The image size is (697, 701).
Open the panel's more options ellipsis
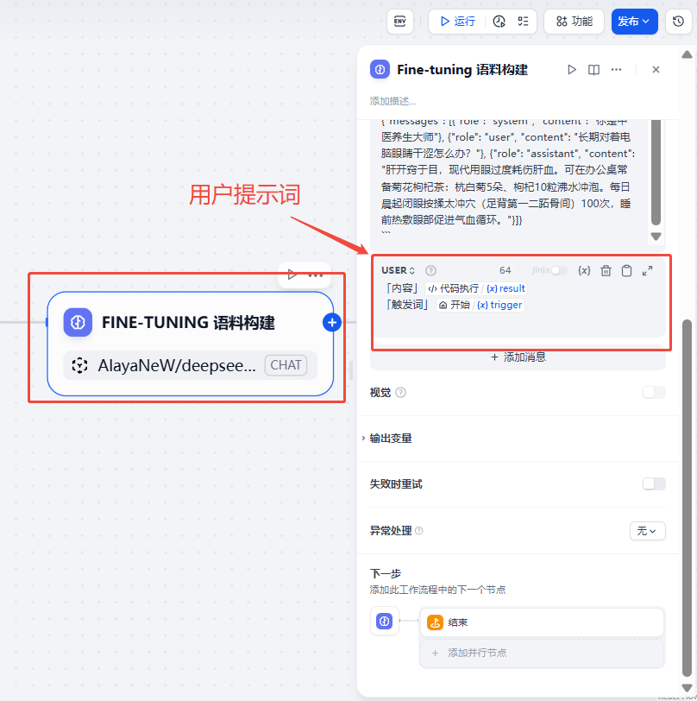click(616, 70)
